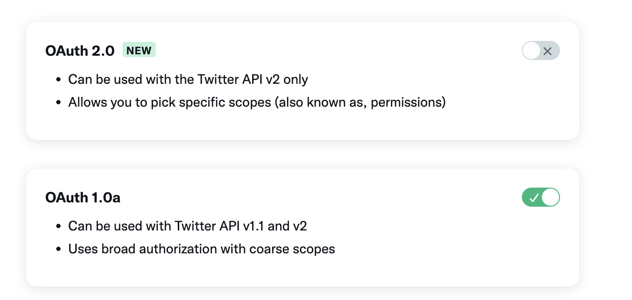Click "Uses broad authorization with coarse scopes" text
The width and height of the screenshot is (632, 300).
click(x=202, y=249)
